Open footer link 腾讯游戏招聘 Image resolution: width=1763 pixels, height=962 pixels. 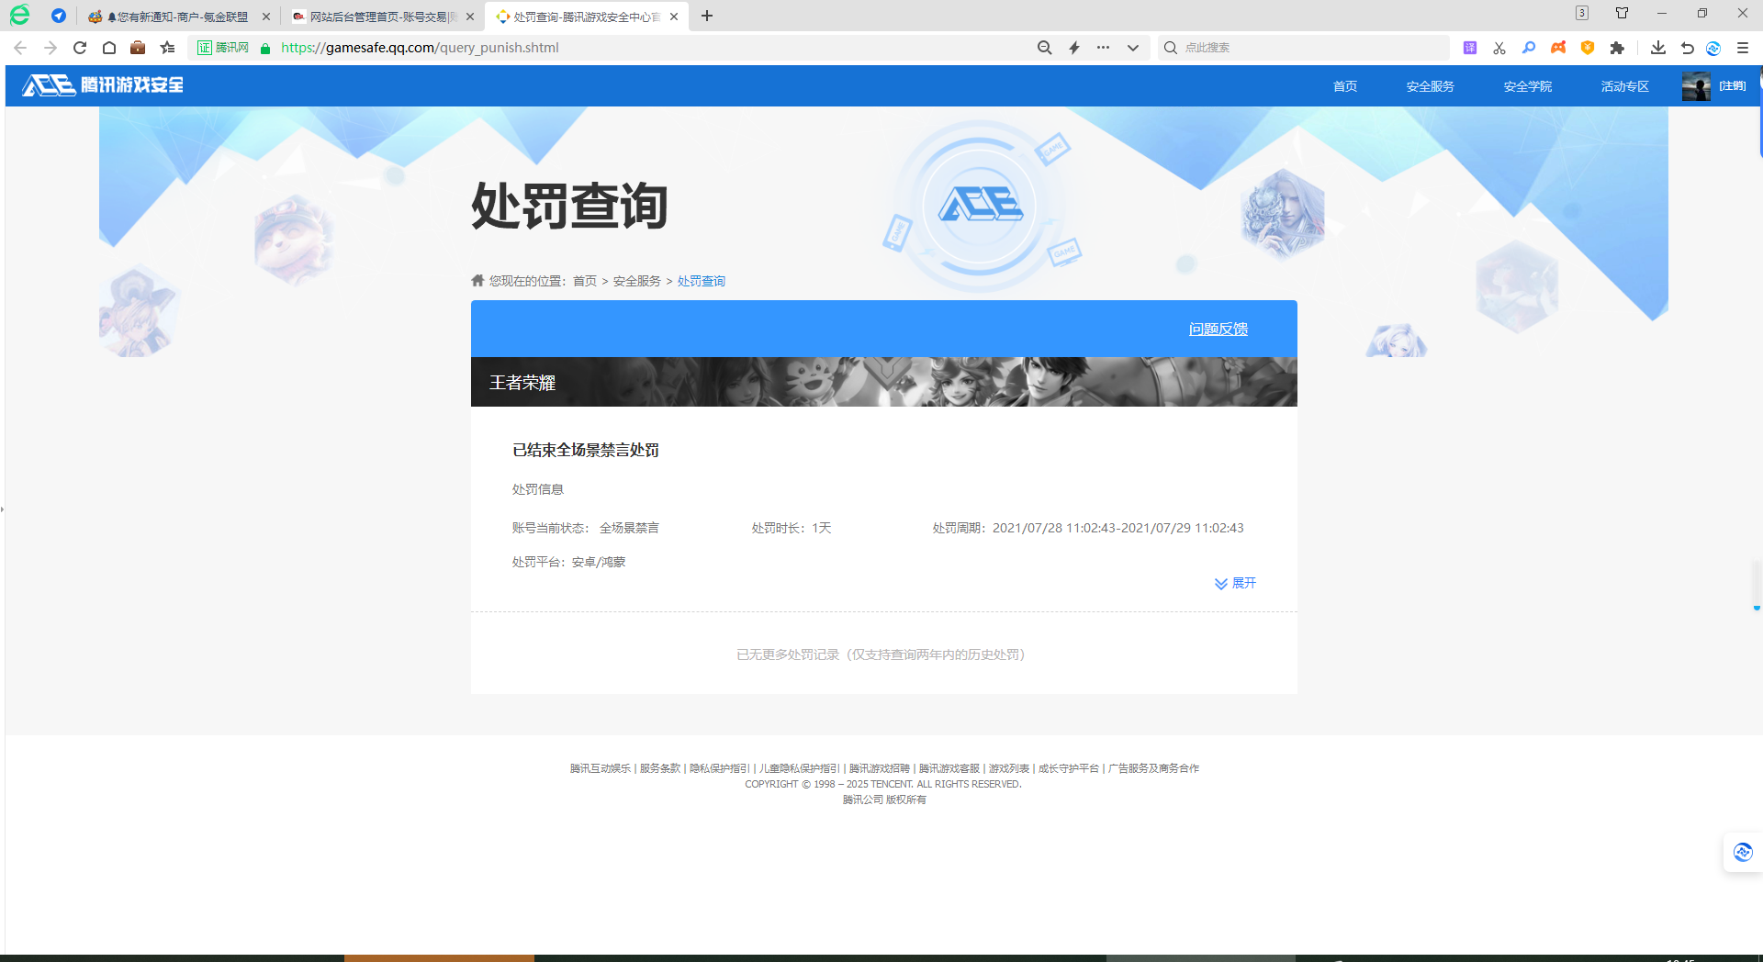pos(880,768)
